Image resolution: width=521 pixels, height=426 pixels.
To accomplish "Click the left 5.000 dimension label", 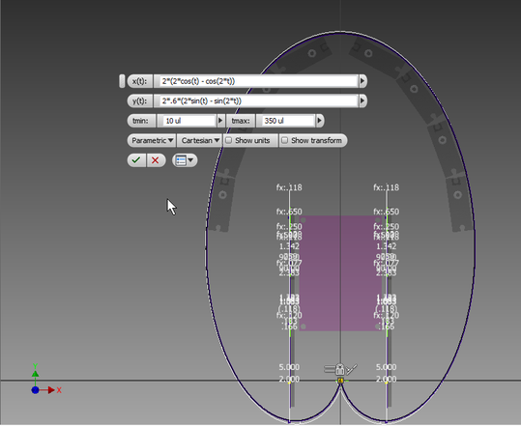I will (x=289, y=367).
